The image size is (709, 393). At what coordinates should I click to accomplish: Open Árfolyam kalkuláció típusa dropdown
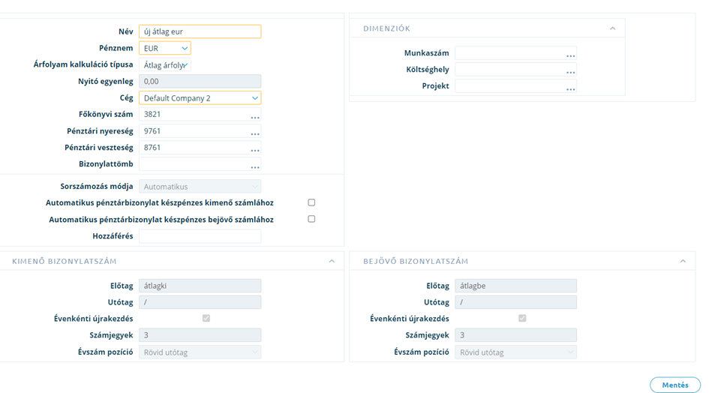click(165, 64)
